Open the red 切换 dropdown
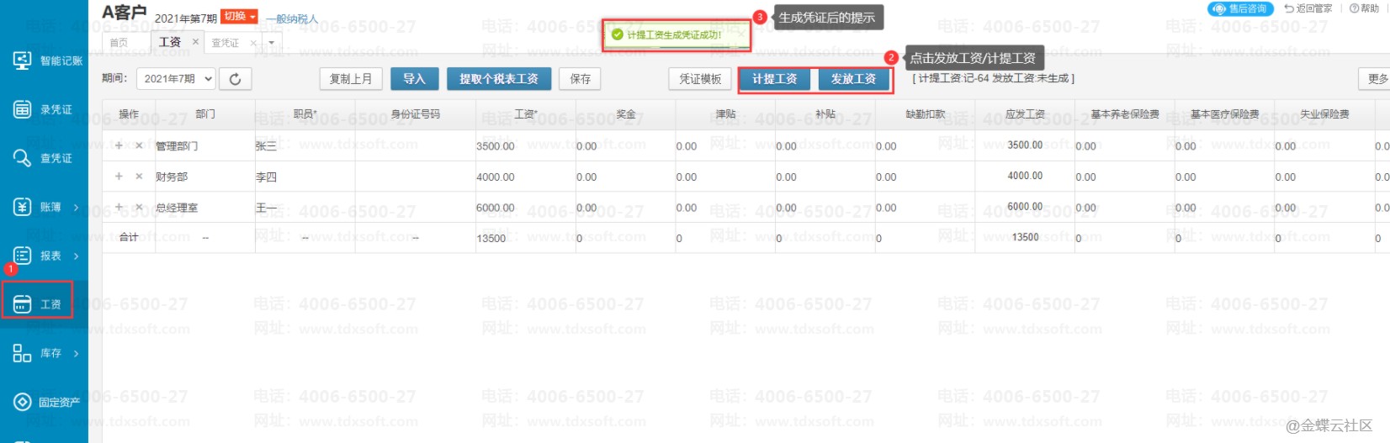 pos(240,17)
